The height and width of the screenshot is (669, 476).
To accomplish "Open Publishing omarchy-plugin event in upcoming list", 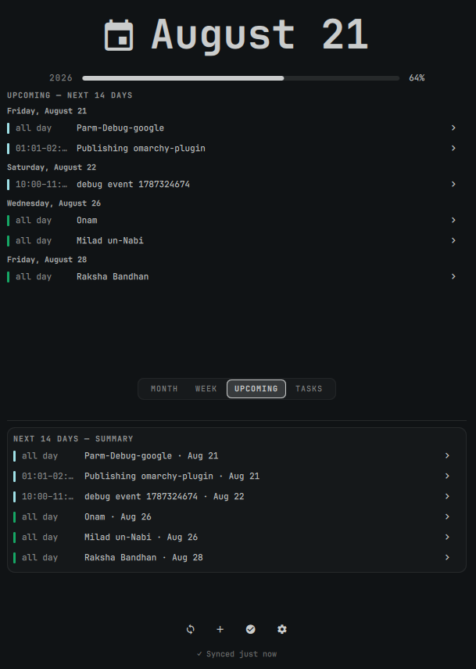I will coord(234,148).
